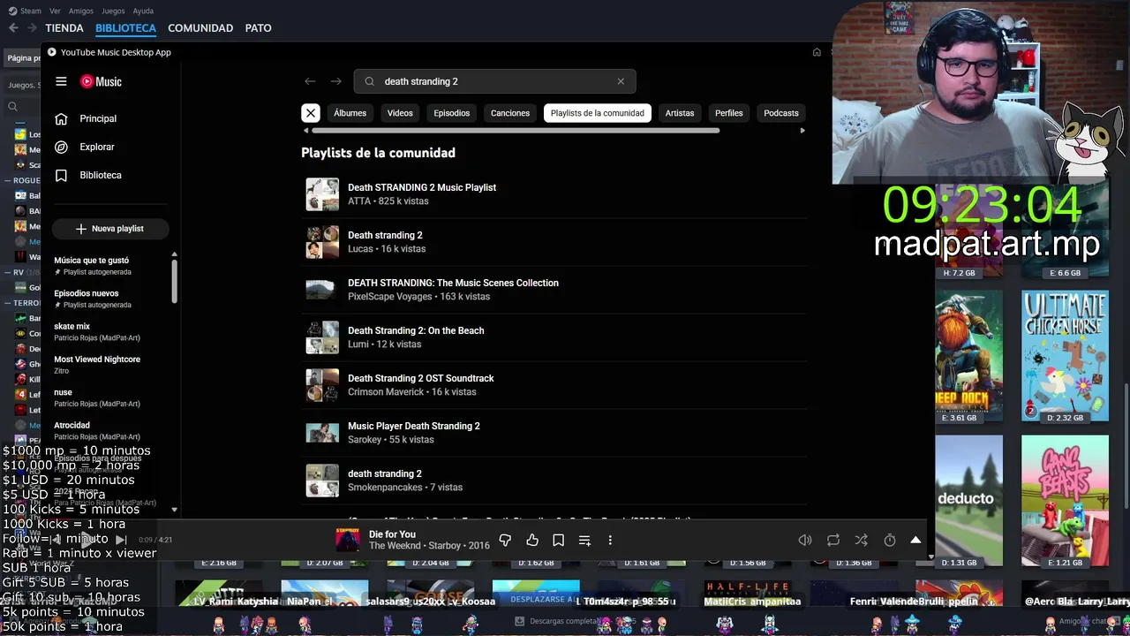
Task: Open Steam COMUNIDAD tab
Action: [x=200, y=28]
